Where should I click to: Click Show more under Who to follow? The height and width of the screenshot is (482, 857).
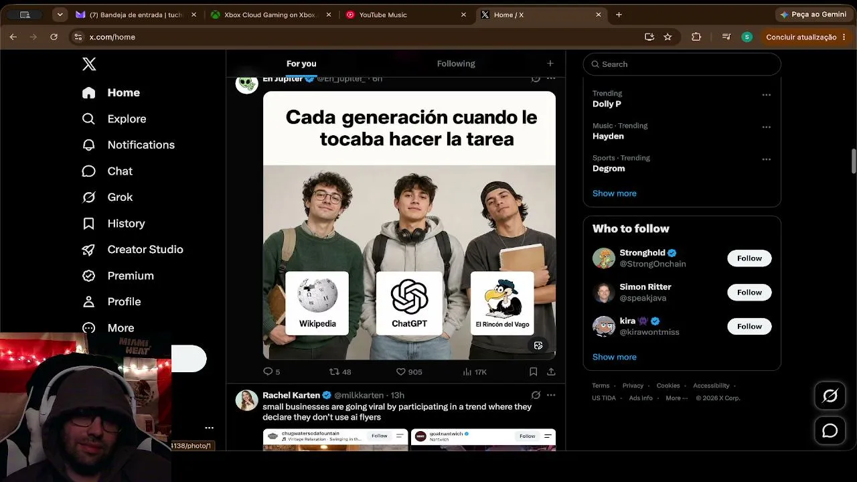(x=615, y=357)
